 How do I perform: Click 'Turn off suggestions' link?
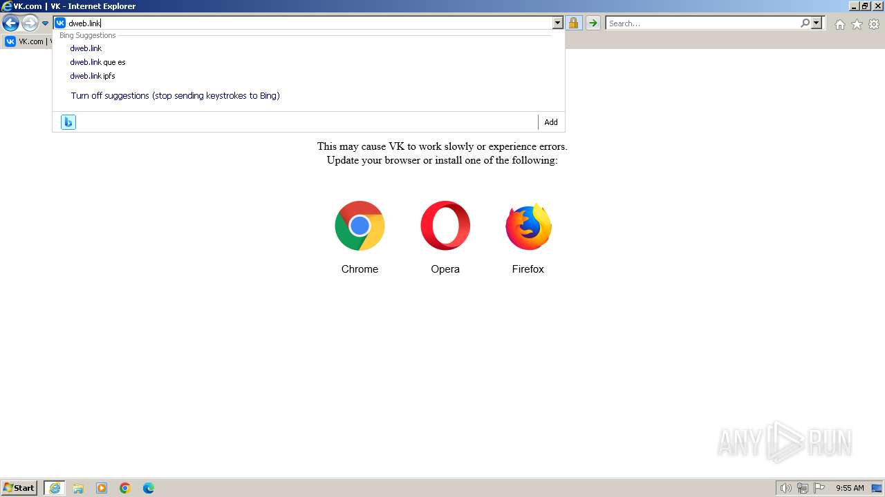point(175,96)
